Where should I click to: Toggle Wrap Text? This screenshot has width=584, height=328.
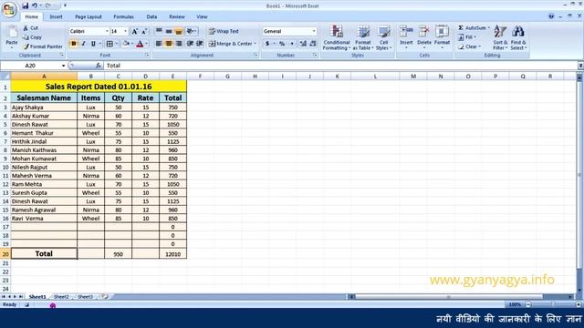click(224, 32)
